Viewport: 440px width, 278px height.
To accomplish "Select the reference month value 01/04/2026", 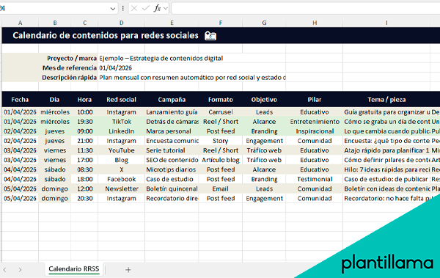I will 116,68.
